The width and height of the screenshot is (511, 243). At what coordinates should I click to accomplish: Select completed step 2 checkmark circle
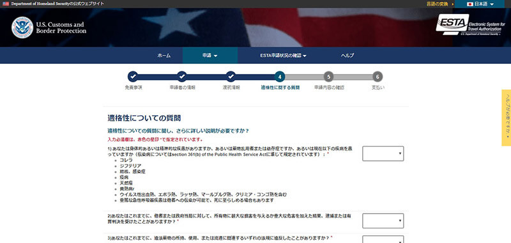(x=182, y=77)
